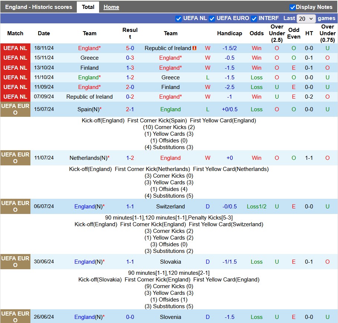Uncheck the UEFA NL filter checkbox
Image resolution: width=338 pixels, height=323 pixels.
point(178,19)
